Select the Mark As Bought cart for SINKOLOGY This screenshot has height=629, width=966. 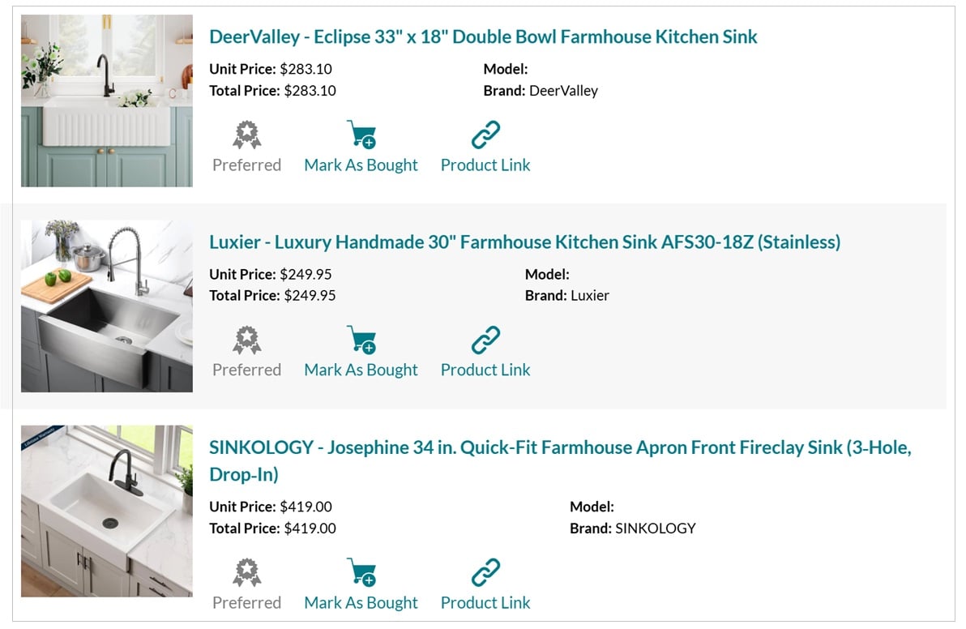tap(360, 571)
